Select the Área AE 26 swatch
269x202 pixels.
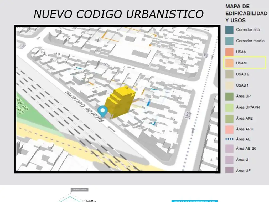click(229, 149)
